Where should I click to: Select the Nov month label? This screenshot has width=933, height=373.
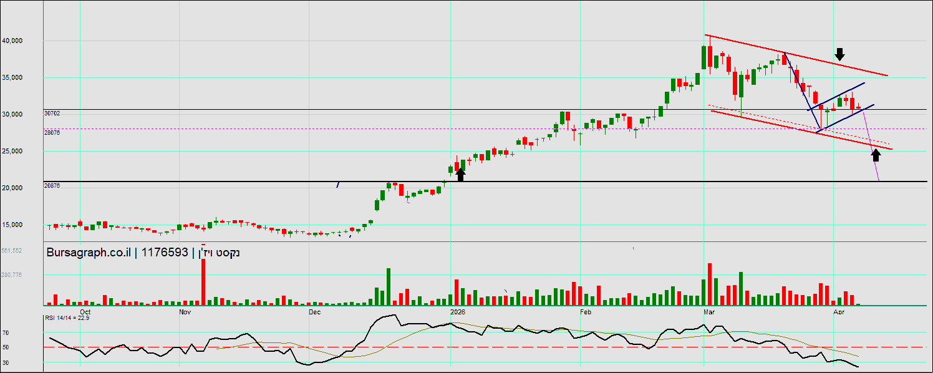tap(184, 311)
